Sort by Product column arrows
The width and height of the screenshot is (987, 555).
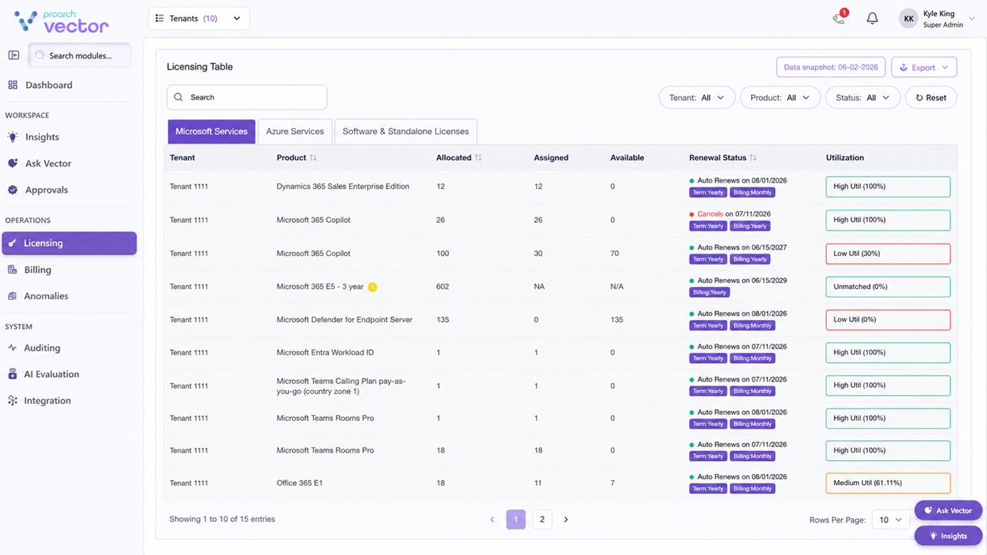pyautogui.click(x=313, y=158)
